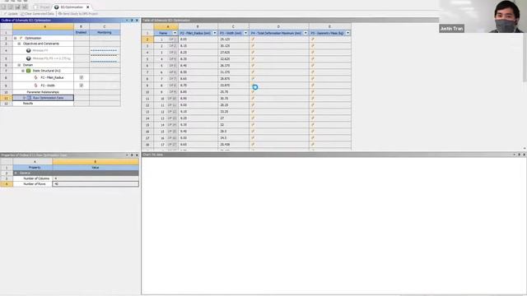
Task: Click the Open project toolbar icon
Action: coord(11,7)
